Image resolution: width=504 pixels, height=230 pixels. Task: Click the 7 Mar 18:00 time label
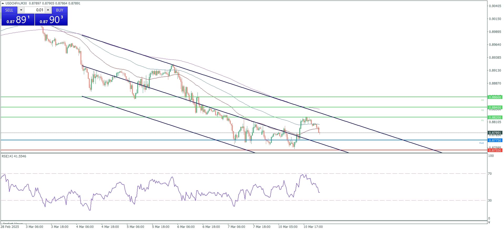262,227
